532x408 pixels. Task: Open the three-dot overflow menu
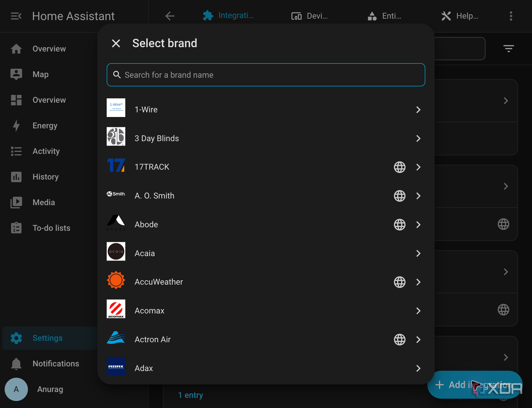tap(511, 16)
